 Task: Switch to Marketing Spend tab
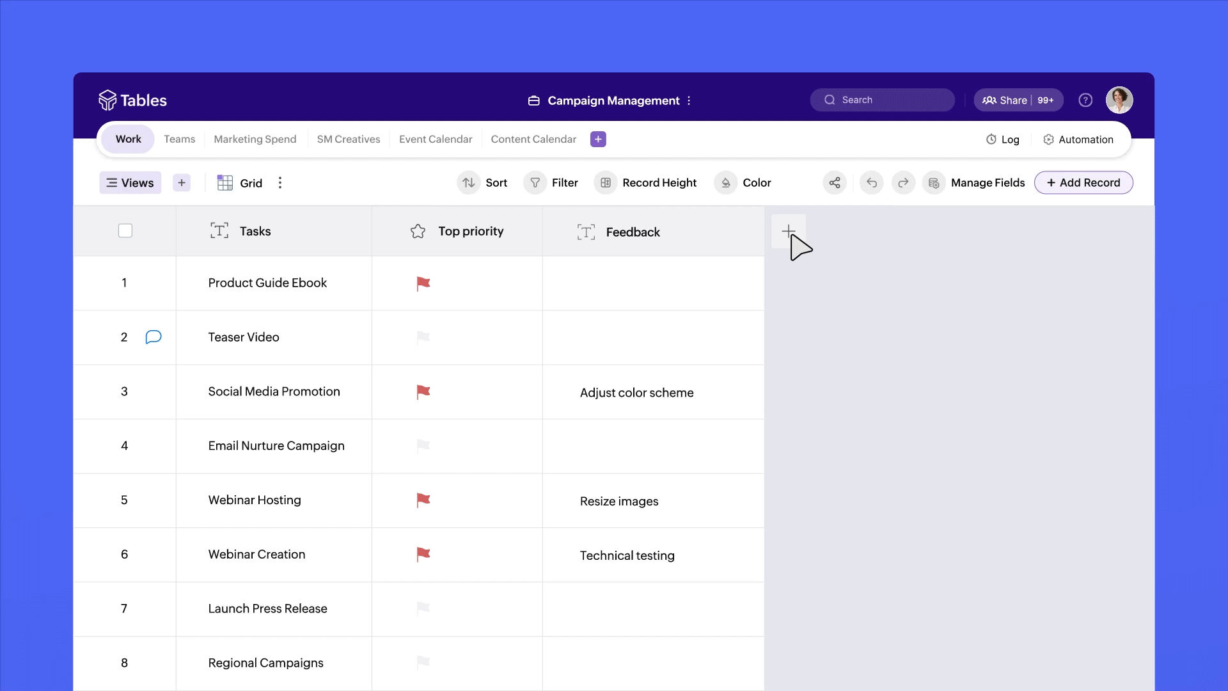(x=255, y=139)
